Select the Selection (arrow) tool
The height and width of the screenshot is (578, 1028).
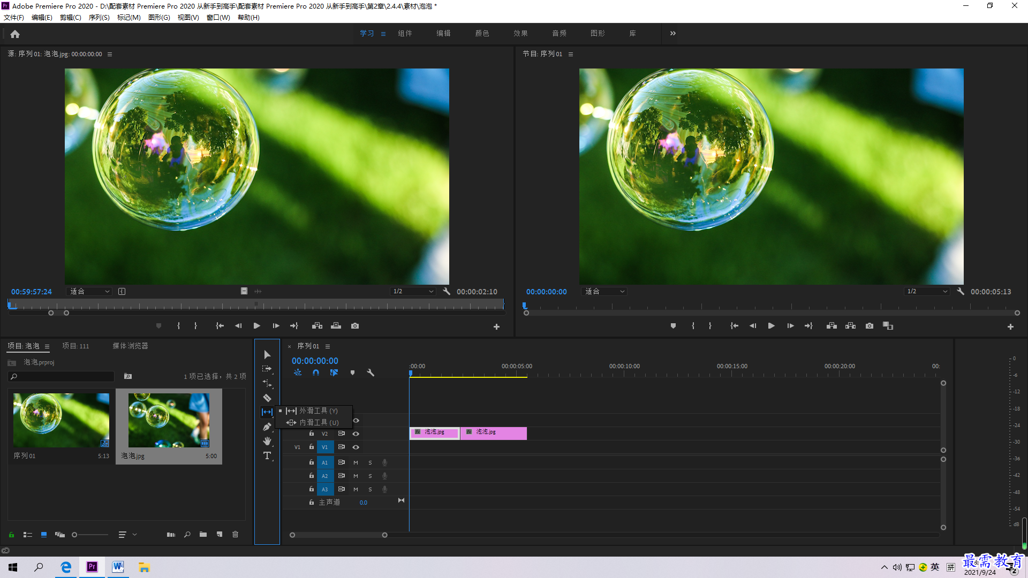click(267, 355)
